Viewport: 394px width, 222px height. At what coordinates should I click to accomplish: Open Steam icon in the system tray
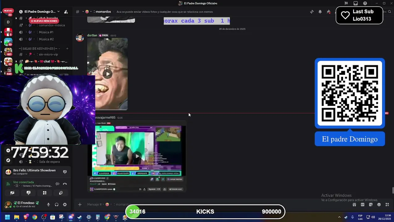tap(346, 217)
